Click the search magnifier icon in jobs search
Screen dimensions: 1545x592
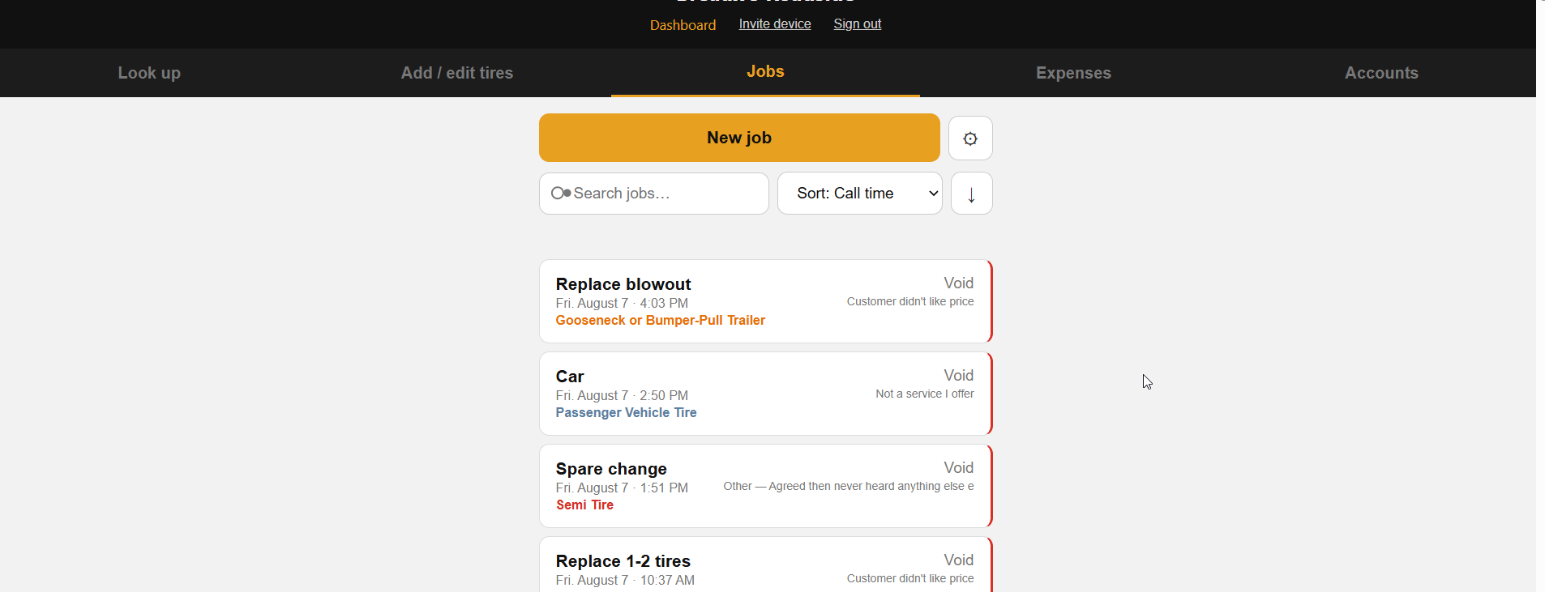click(561, 194)
